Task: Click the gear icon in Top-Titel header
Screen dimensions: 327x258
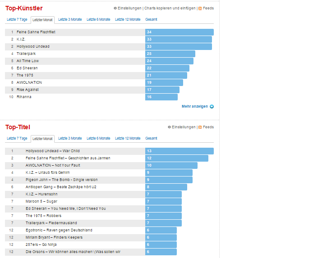Action: (169, 127)
